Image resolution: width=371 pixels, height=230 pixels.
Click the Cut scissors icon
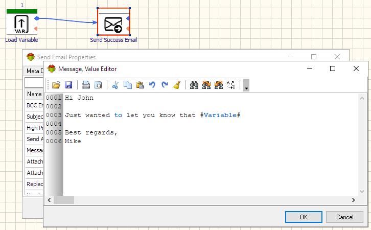point(115,85)
